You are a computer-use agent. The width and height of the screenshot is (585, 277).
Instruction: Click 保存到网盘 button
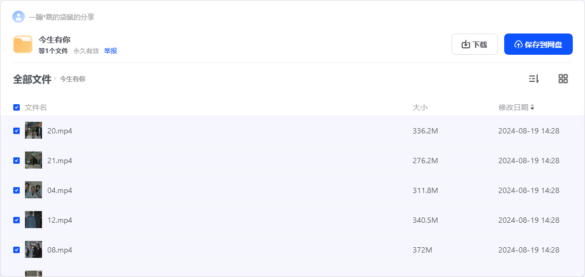pos(538,44)
